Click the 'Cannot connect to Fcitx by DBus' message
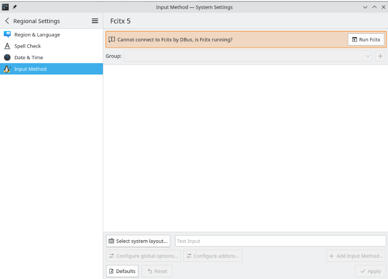The height and width of the screenshot is (279, 388). pos(175,40)
